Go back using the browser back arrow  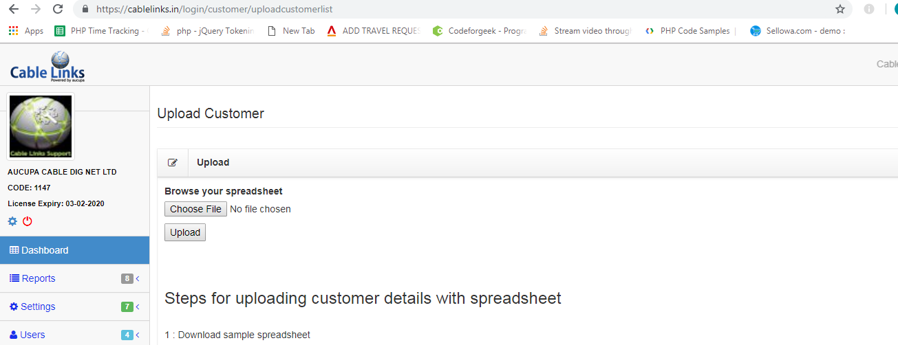(x=13, y=10)
